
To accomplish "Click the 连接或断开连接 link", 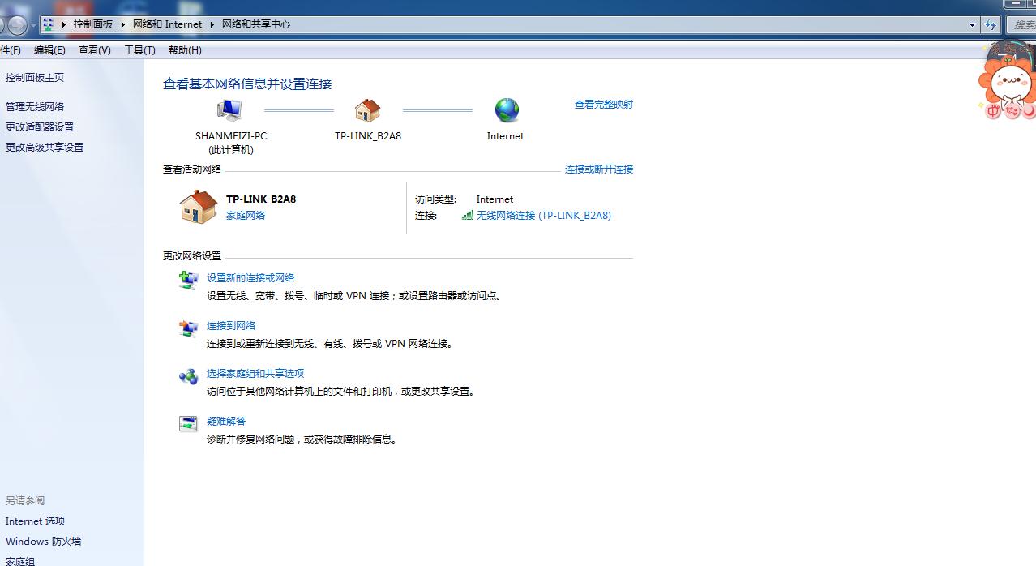I will tap(599, 169).
